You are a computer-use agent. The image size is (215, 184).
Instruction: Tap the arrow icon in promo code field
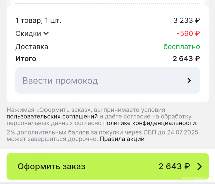pyautogui.click(x=189, y=81)
